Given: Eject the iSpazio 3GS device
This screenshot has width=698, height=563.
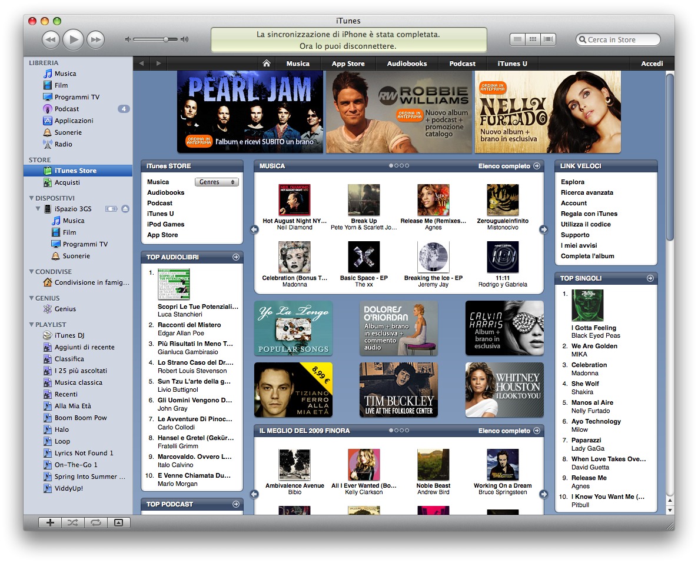Looking at the screenshot, I should [125, 209].
